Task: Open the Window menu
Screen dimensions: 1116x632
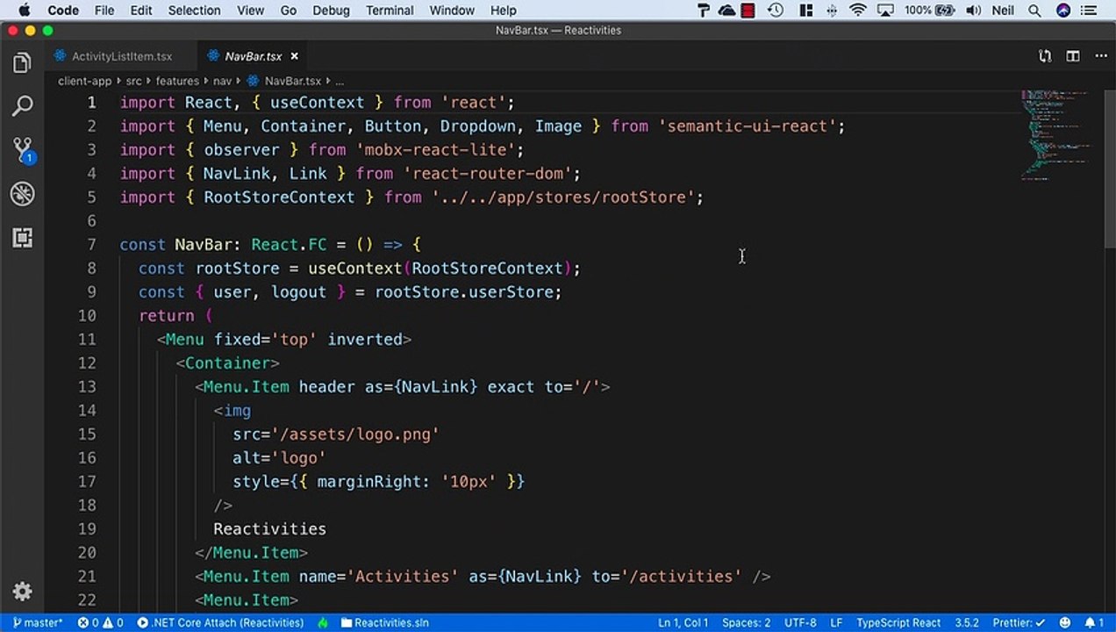Action: 452,11
